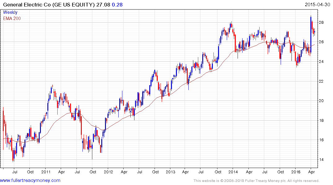Click the 28 price axis label
This screenshot has height=185, width=333.
tap(321, 23)
